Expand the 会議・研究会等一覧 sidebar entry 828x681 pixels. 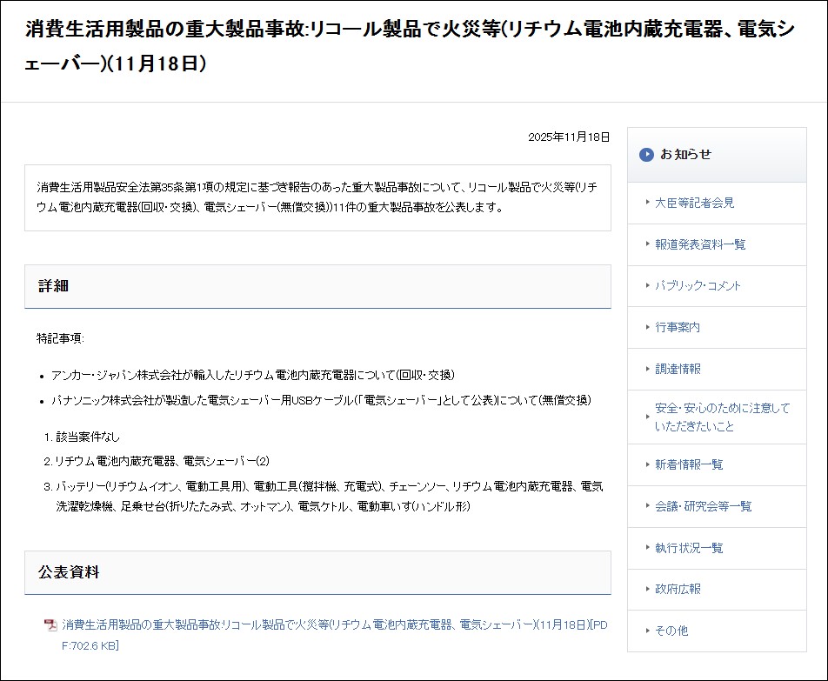pos(701,507)
